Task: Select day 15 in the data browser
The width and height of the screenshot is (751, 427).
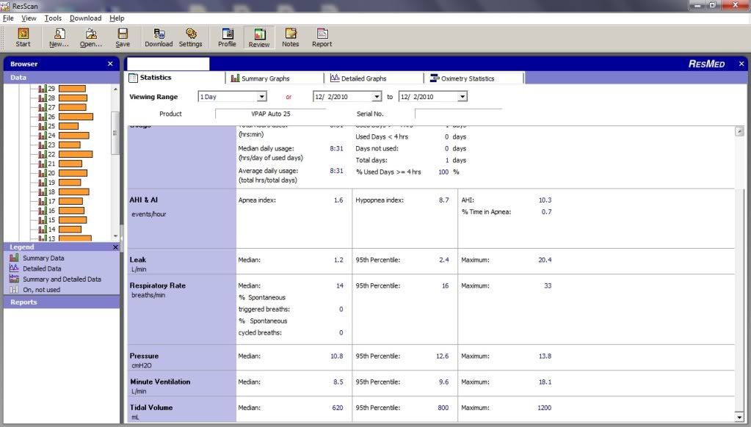Action: pos(62,219)
